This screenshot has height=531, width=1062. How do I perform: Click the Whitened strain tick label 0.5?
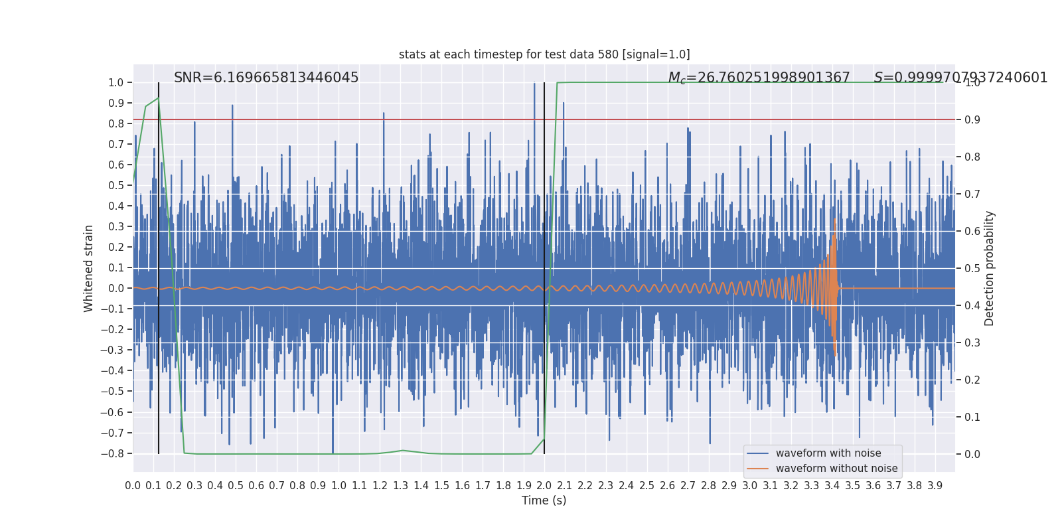point(116,186)
